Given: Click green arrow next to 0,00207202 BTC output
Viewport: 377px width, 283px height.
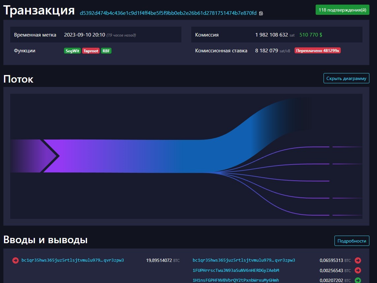Looking at the screenshot, I should coord(358,280).
